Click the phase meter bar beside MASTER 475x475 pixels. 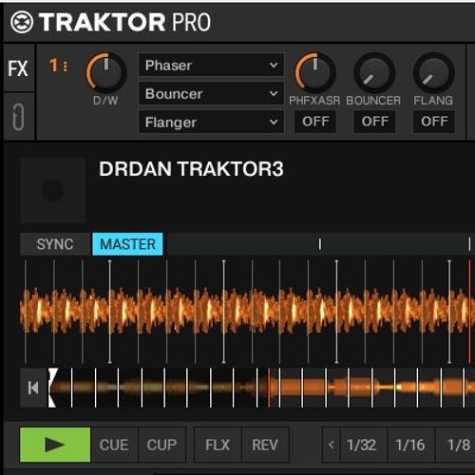(320, 244)
